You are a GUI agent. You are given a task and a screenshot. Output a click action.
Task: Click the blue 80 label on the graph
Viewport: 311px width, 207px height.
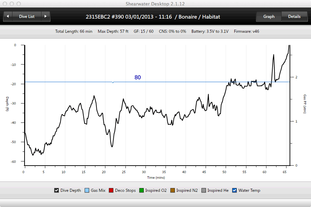[x=138, y=78]
